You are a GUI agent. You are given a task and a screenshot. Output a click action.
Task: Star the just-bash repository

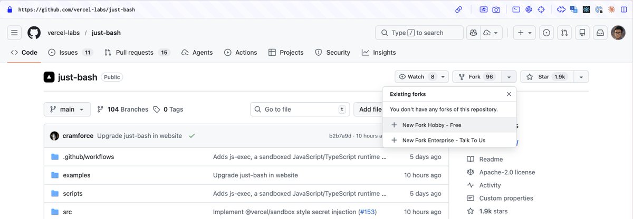[x=547, y=77]
